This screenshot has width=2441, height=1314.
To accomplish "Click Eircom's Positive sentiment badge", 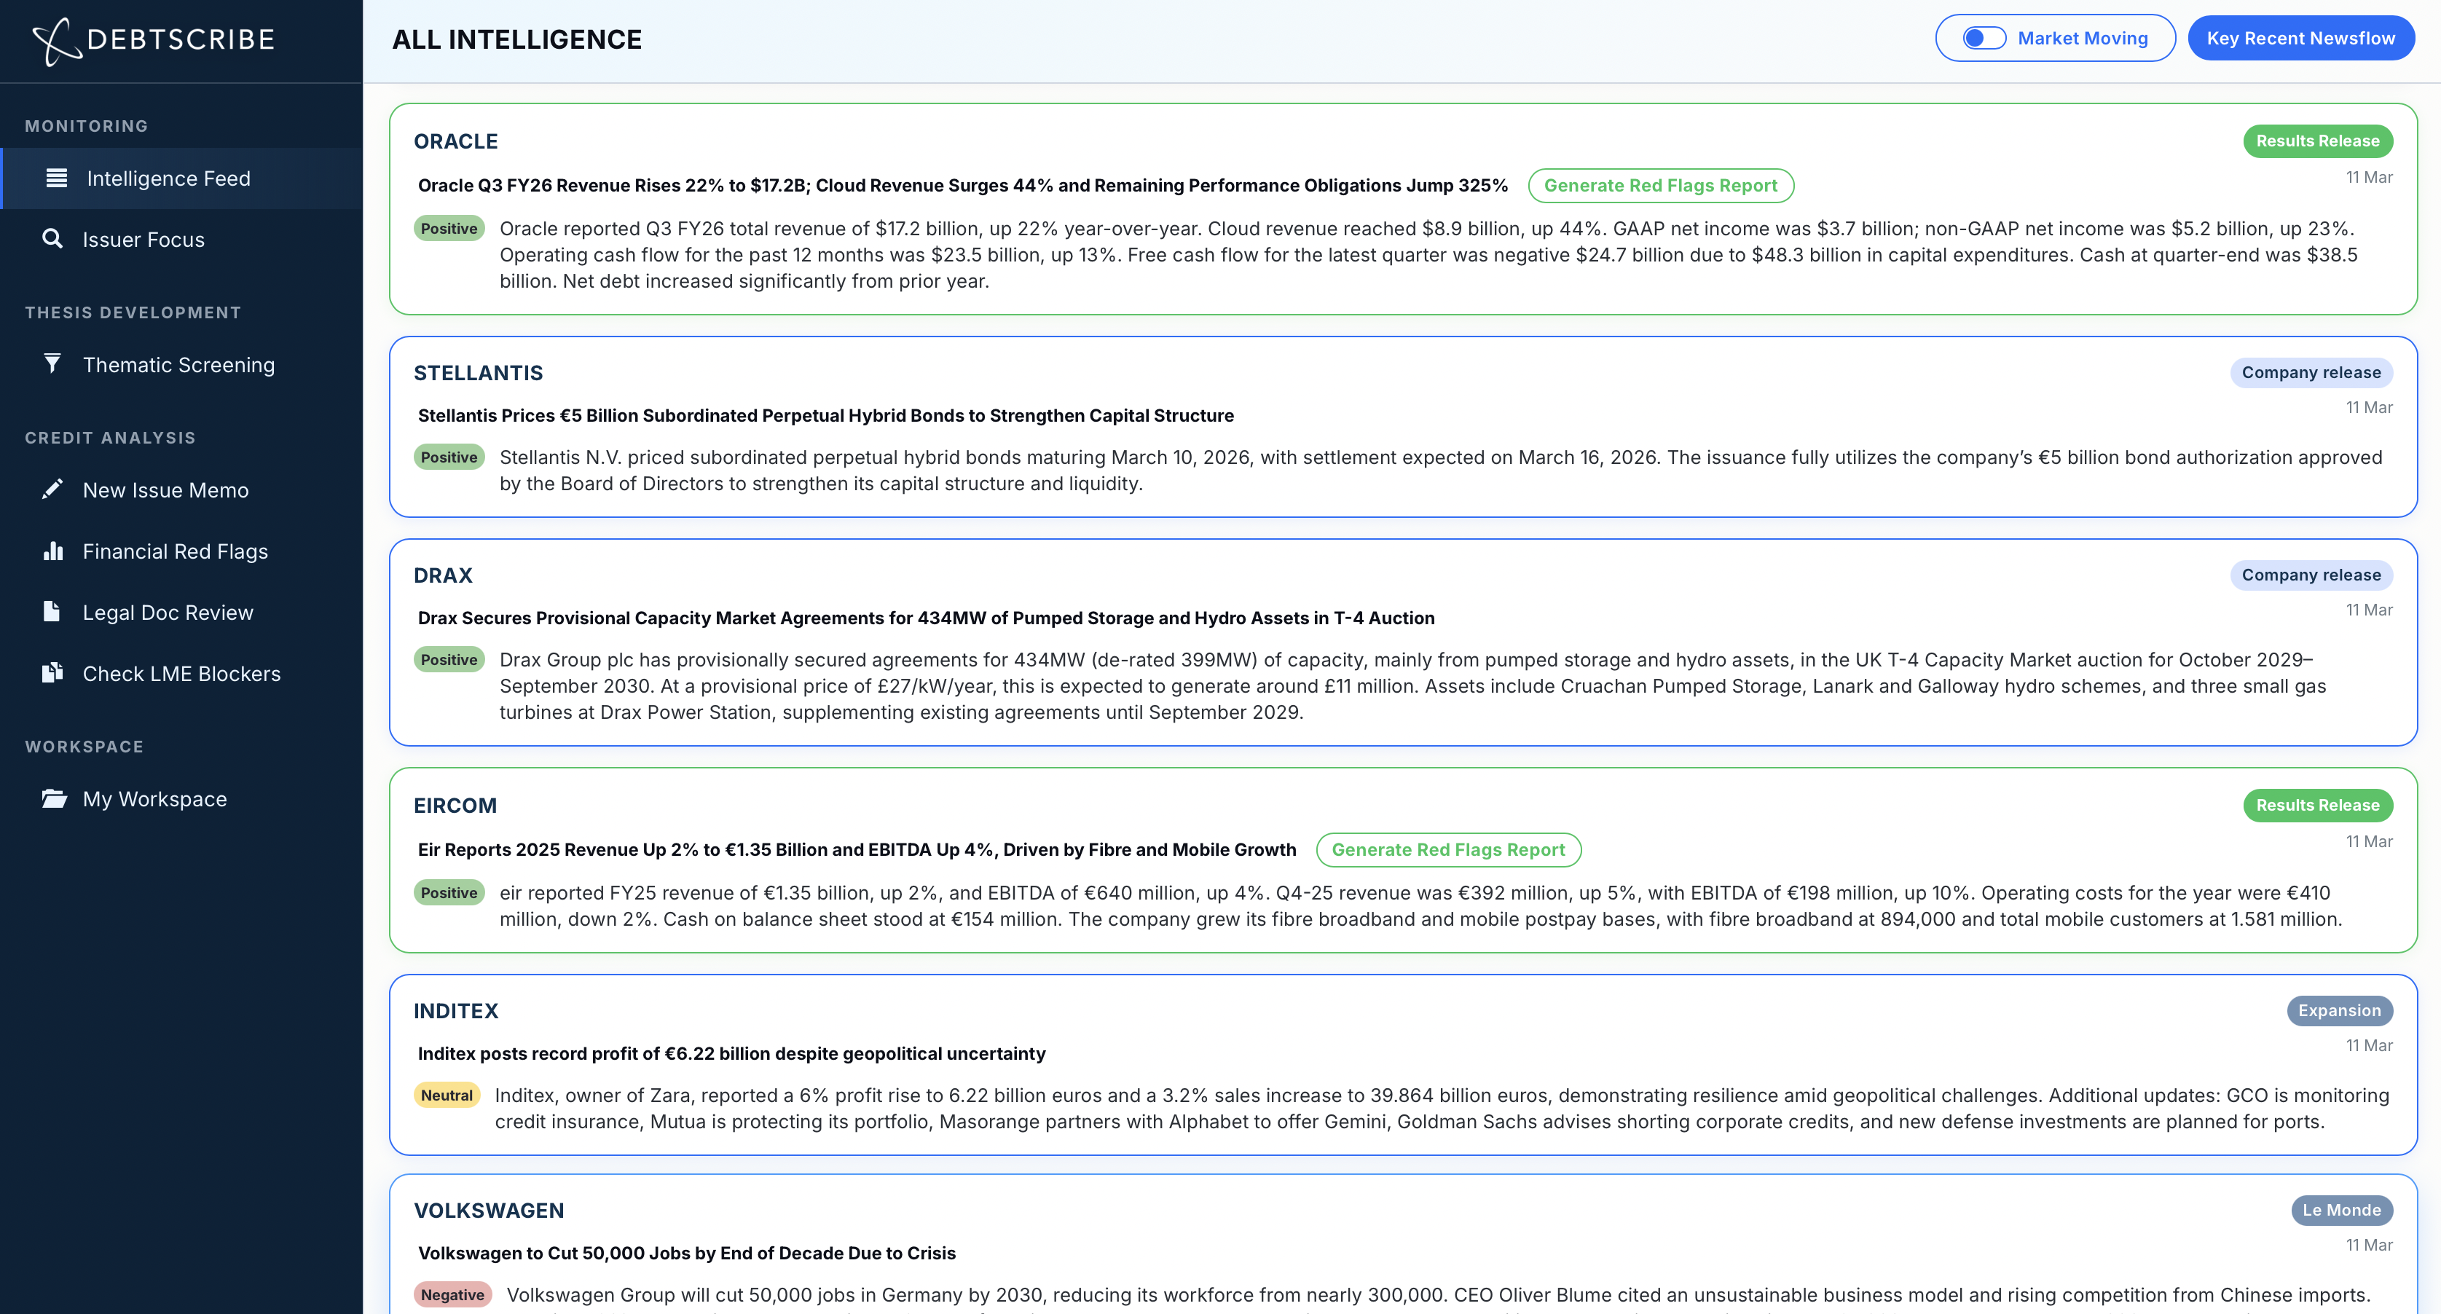I will coord(449,892).
